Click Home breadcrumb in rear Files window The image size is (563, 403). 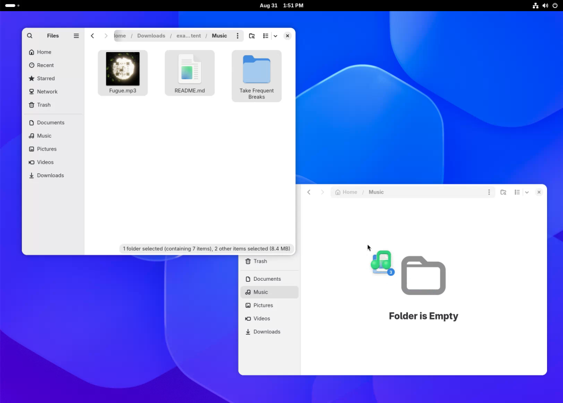tap(346, 192)
